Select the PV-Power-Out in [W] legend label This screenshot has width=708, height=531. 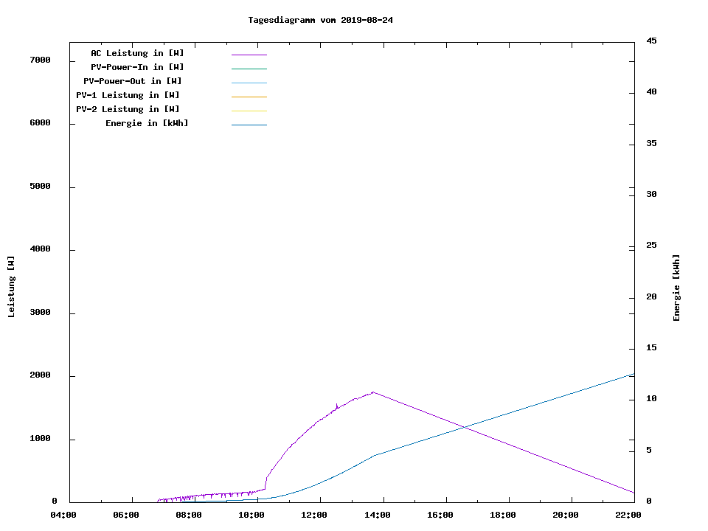(x=133, y=81)
